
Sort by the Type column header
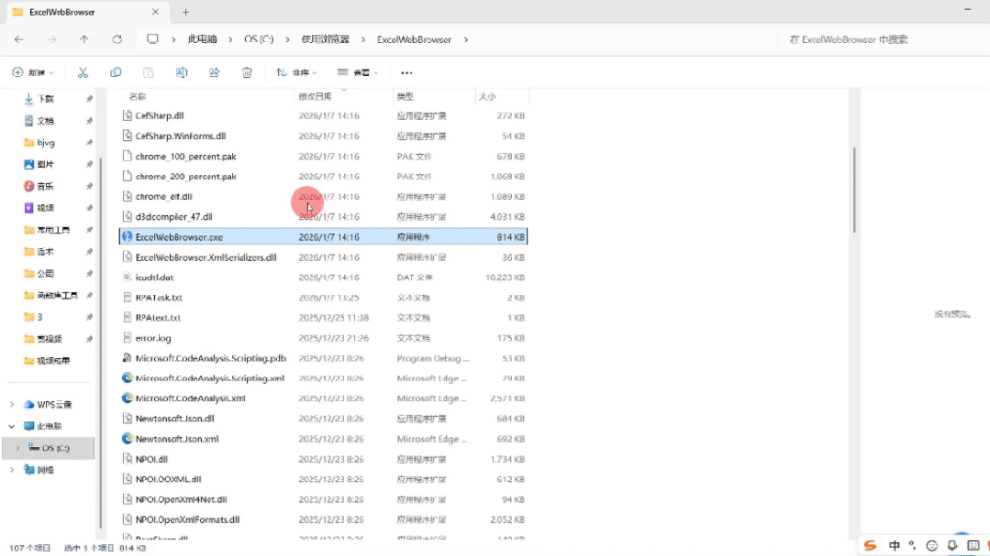coord(405,96)
